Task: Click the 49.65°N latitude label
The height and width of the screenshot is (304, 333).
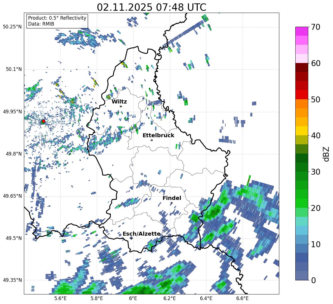Action: (12, 196)
